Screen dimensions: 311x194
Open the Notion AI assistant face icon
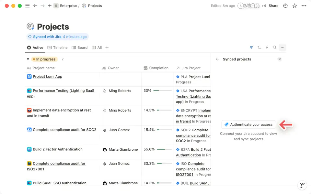(x=302, y=185)
